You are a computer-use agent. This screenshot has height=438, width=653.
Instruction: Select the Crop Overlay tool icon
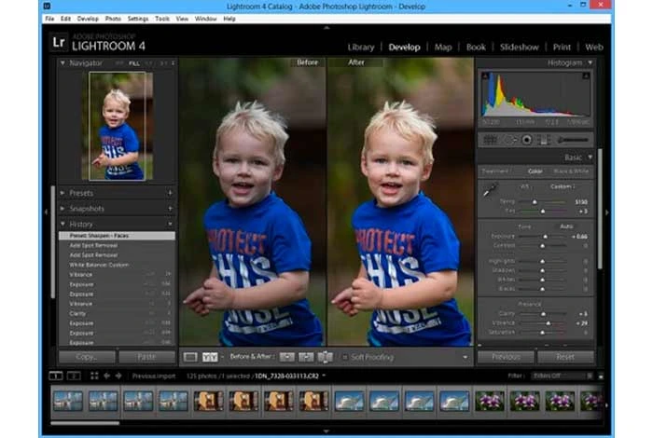pos(490,139)
